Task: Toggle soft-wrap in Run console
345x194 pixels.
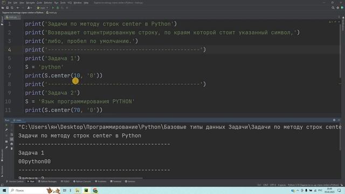Action: pyautogui.click(x=12, y=134)
